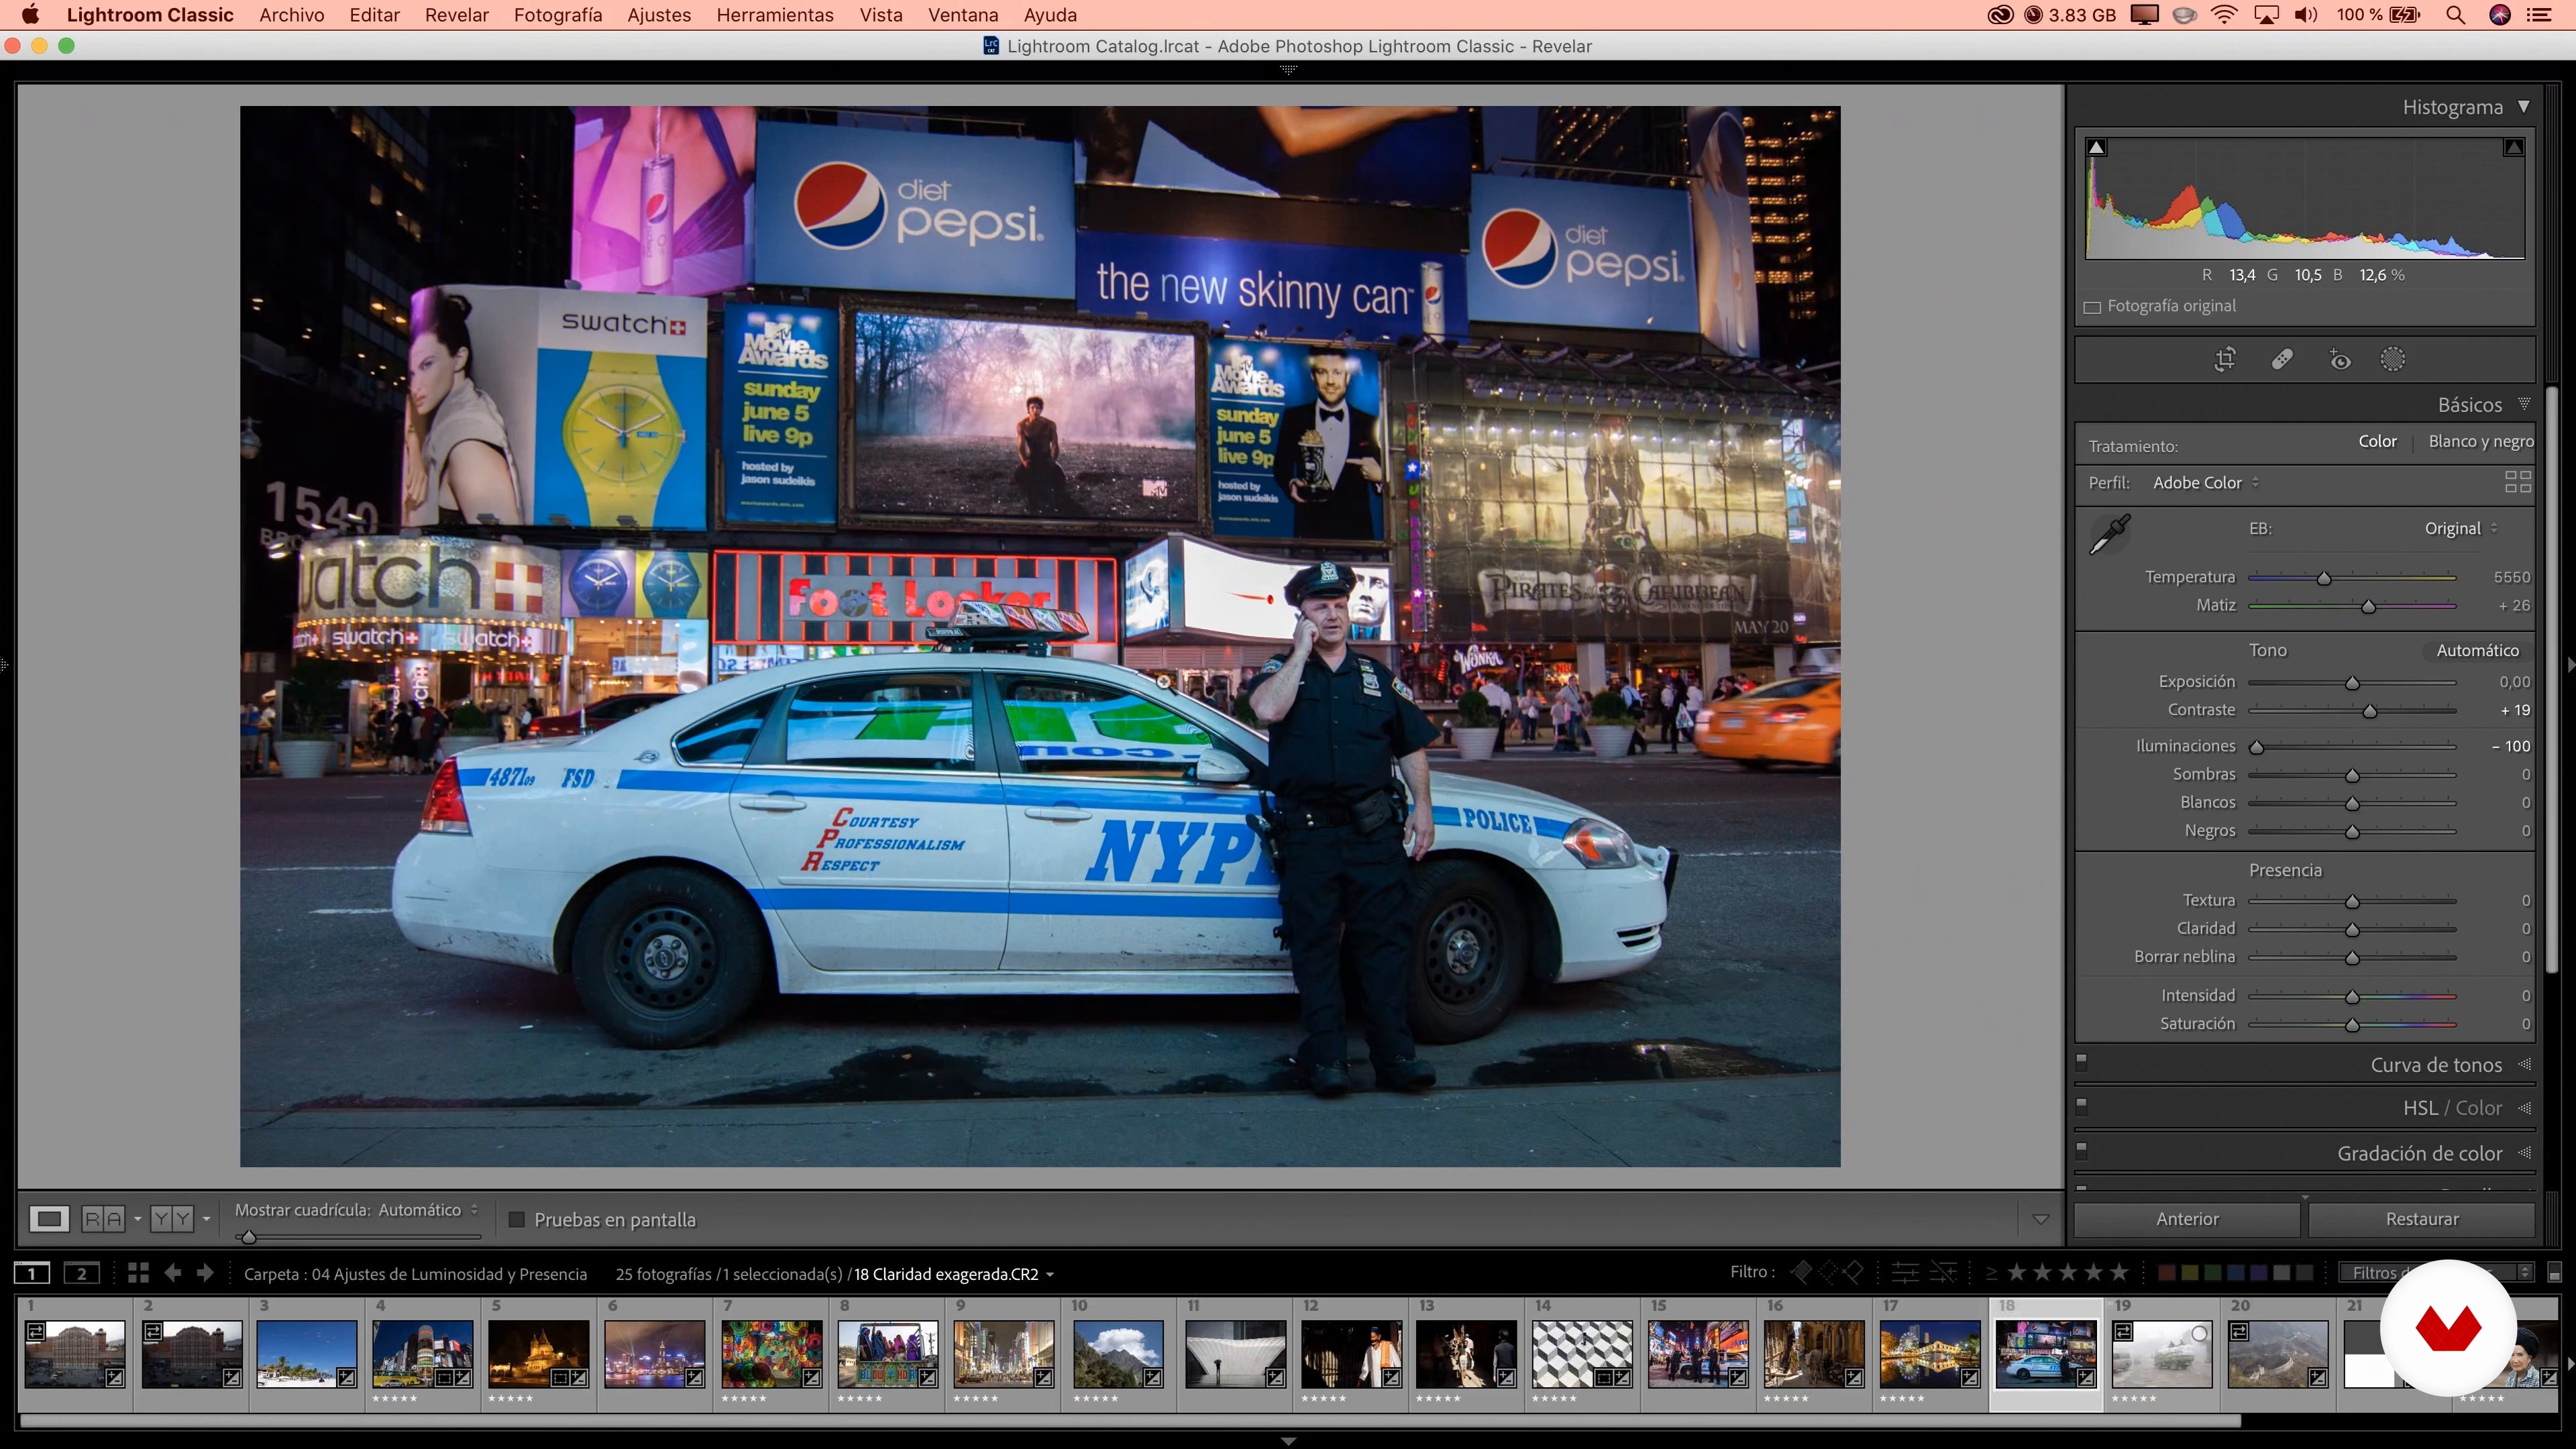The width and height of the screenshot is (2576, 1449).
Task: Click the first rating filter star
Action: (2017, 1272)
